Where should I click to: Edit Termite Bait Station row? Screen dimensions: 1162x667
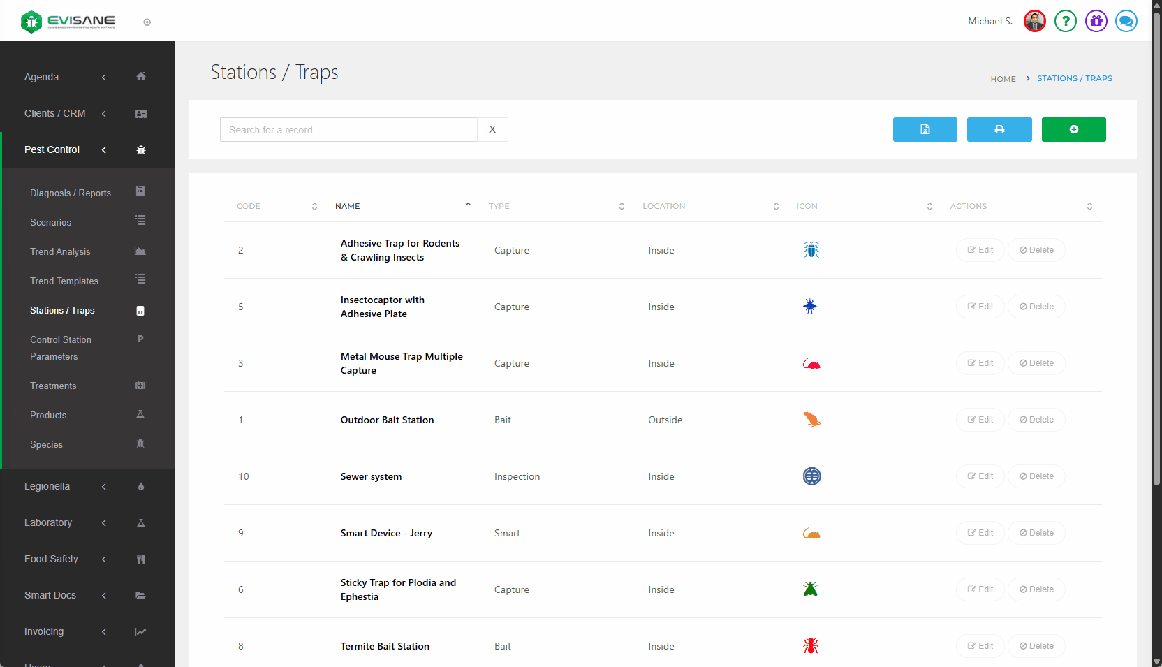[980, 646]
